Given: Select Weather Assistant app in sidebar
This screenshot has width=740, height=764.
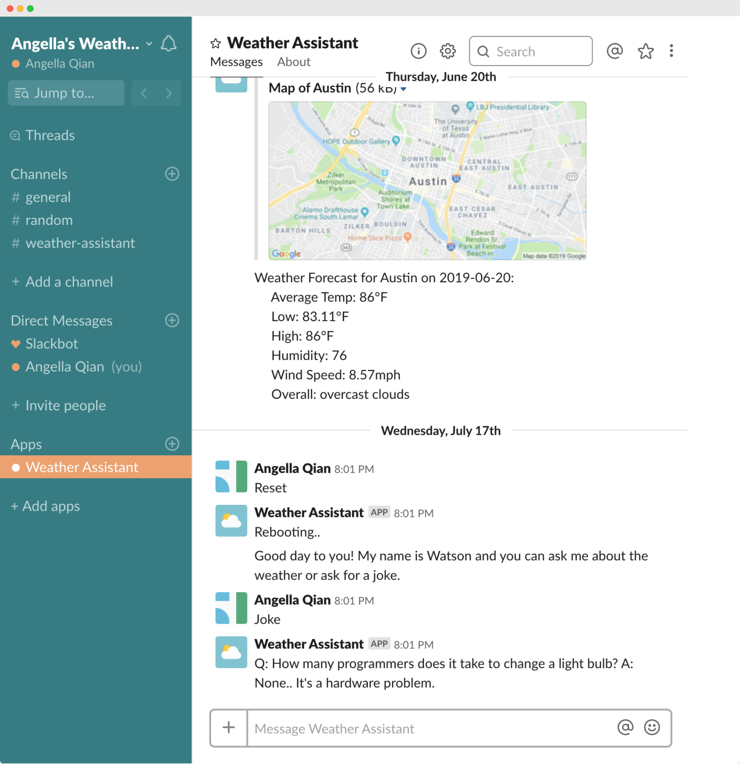Looking at the screenshot, I should [96, 467].
